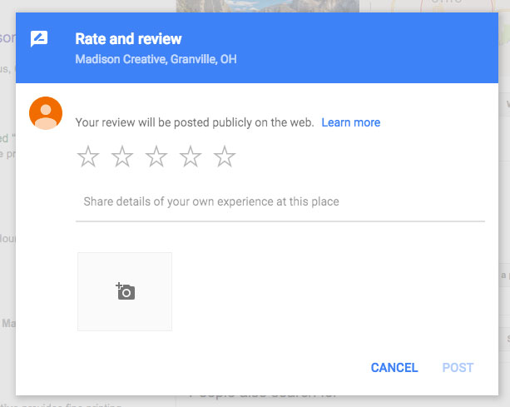Image resolution: width=510 pixels, height=407 pixels.
Task: Submit the review with POST
Action: (458, 367)
